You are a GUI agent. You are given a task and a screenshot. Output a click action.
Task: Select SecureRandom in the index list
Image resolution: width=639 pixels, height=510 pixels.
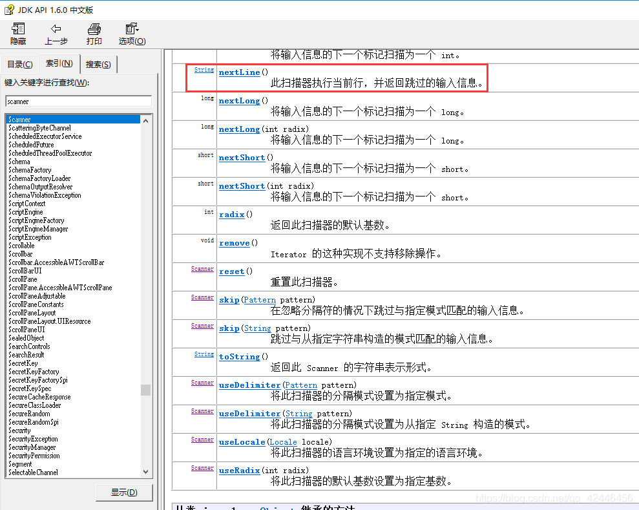(29, 414)
